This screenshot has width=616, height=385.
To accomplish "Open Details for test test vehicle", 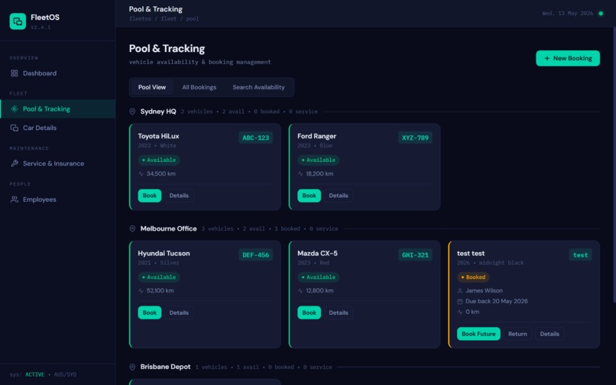I will click(x=550, y=334).
